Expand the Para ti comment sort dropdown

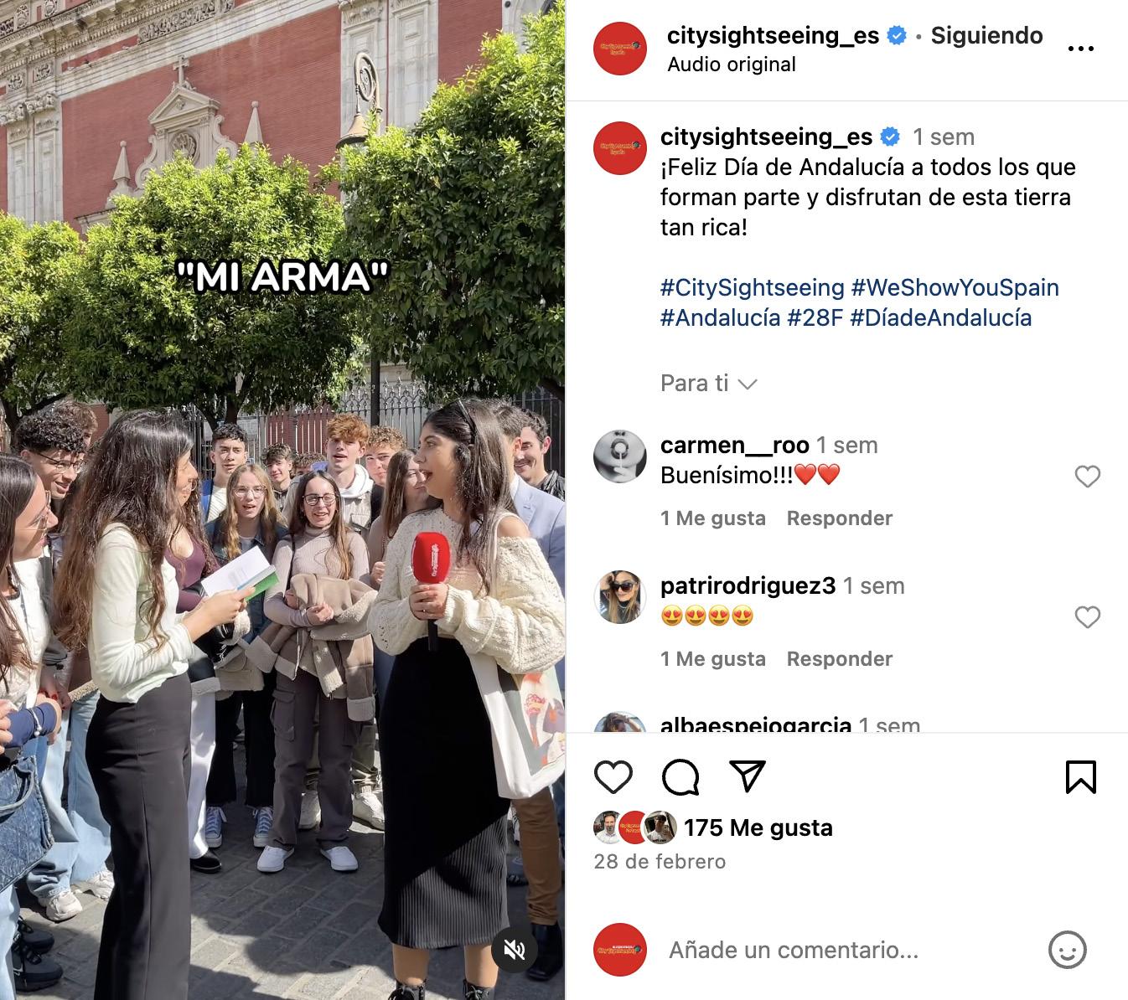tap(709, 384)
